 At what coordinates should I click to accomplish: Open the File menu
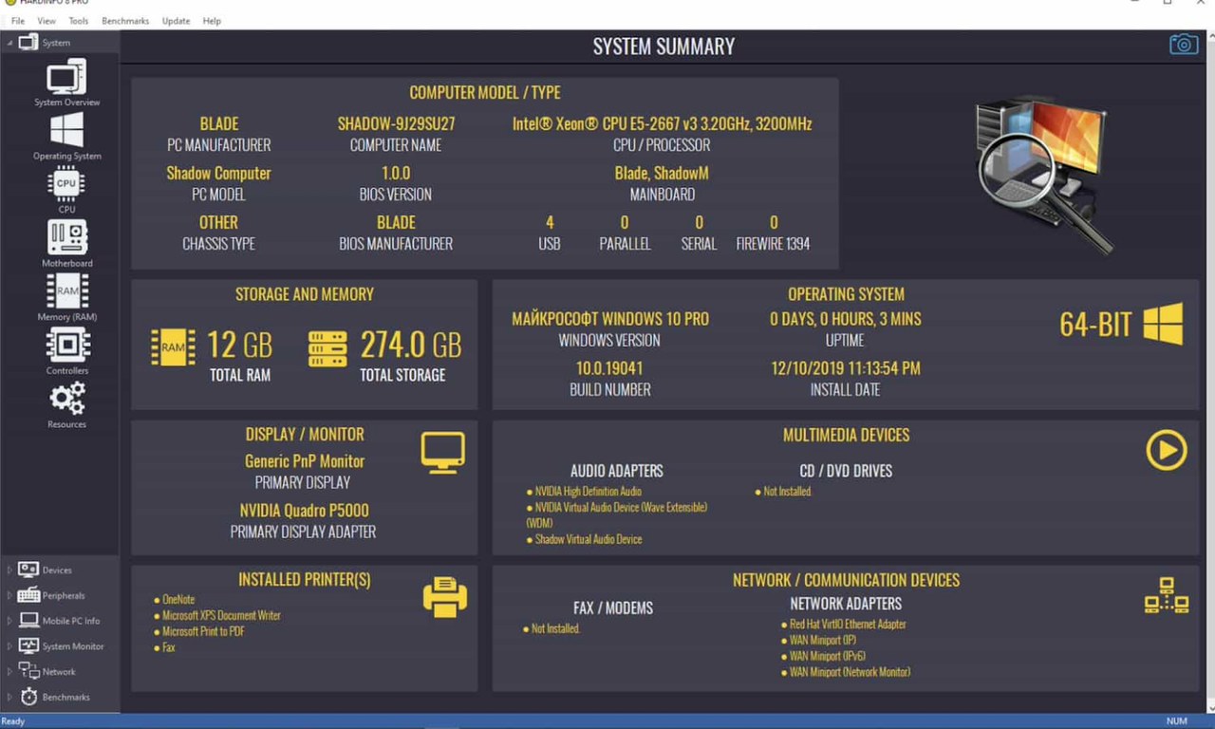tap(18, 21)
